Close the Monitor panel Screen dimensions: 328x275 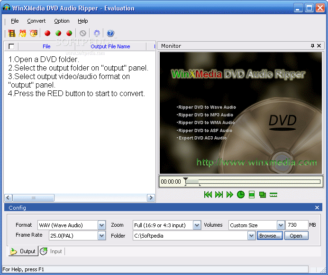(x=319, y=46)
